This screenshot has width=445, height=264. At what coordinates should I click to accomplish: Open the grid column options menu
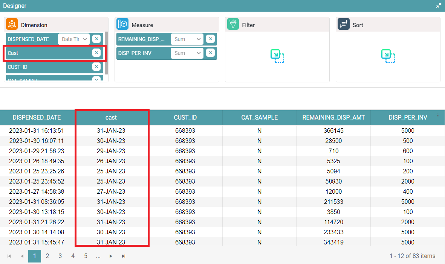pos(438,116)
